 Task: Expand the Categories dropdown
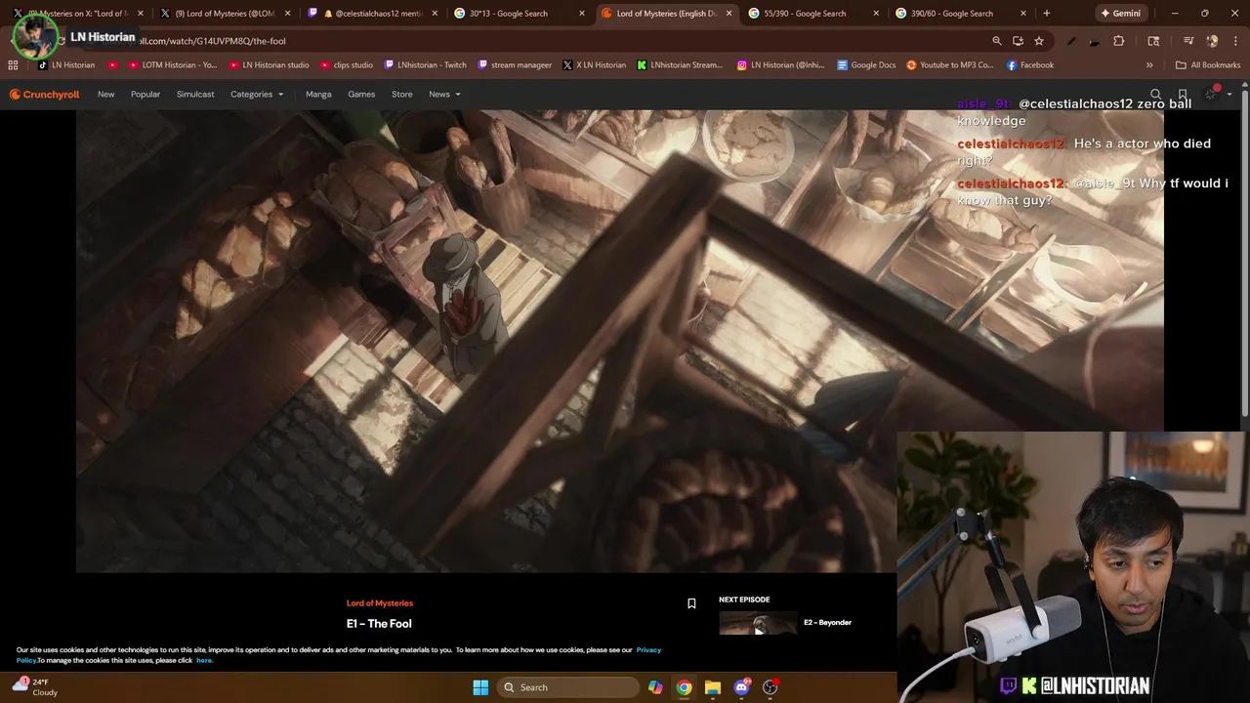tap(257, 95)
